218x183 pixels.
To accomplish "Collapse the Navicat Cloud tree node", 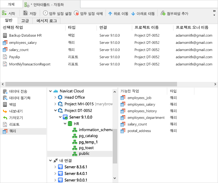I will click(50, 91).
